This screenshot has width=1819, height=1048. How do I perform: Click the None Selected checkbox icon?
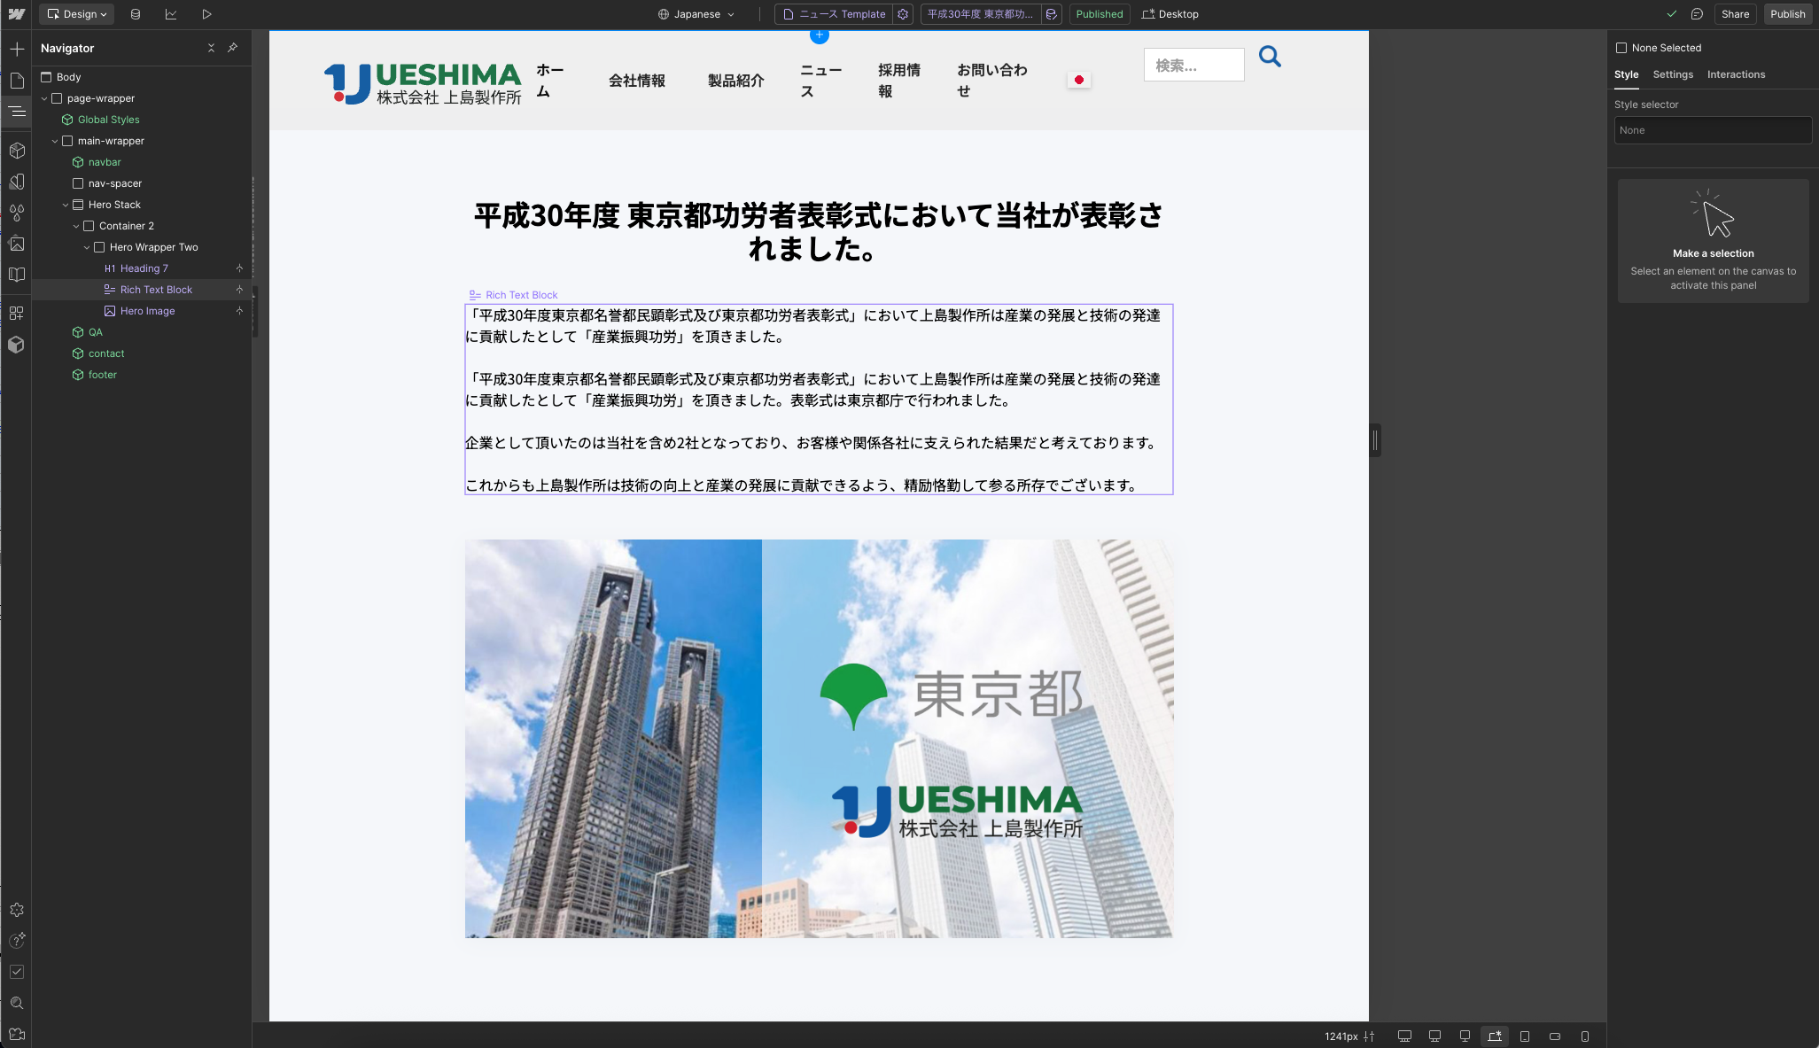pyautogui.click(x=1621, y=48)
